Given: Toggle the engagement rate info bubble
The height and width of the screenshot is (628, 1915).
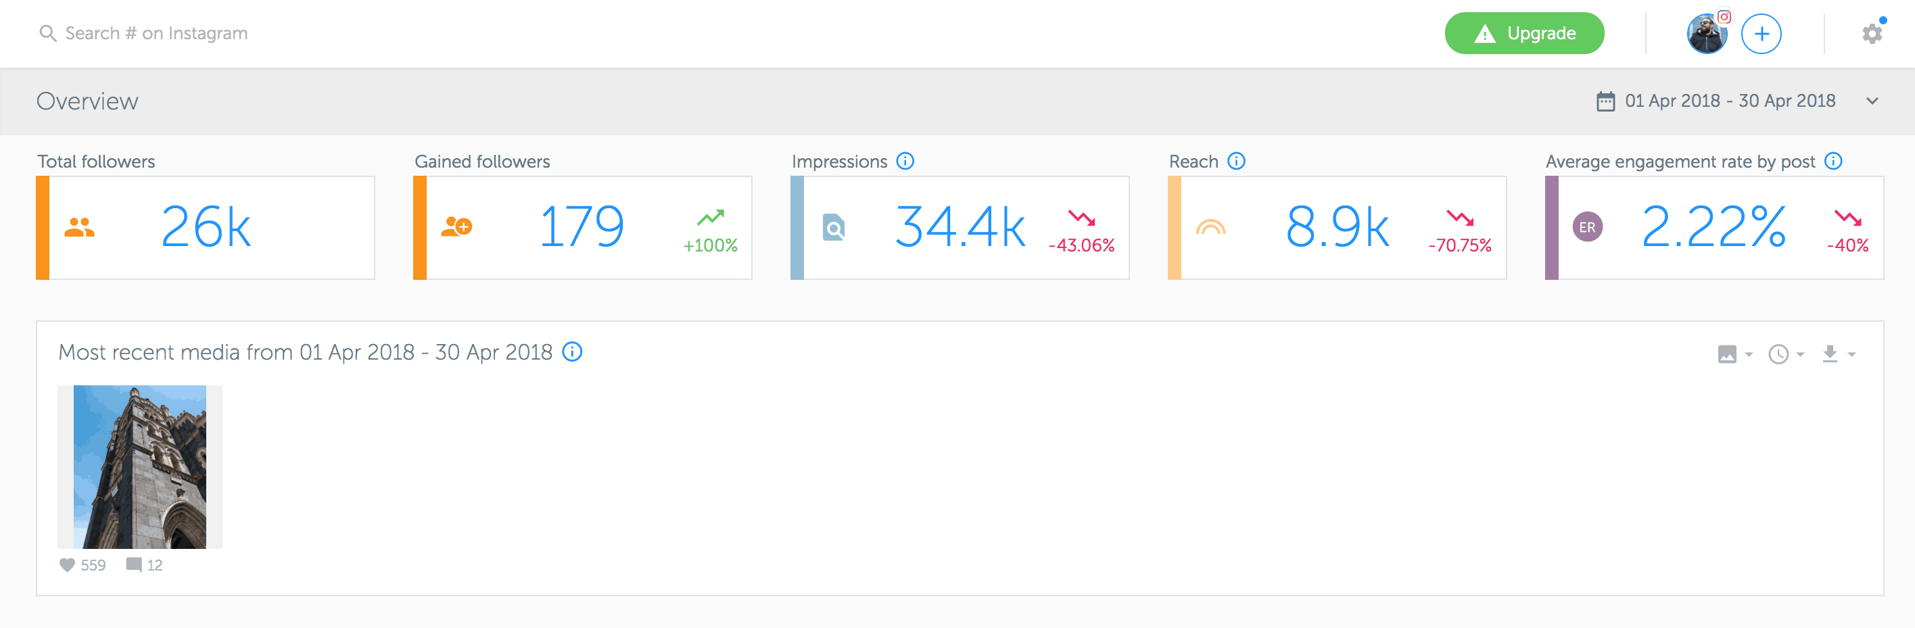Looking at the screenshot, I should [1834, 160].
